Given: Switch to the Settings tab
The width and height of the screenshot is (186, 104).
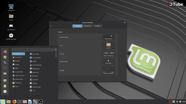Looking at the screenshot, I should [x=97, y=26].
